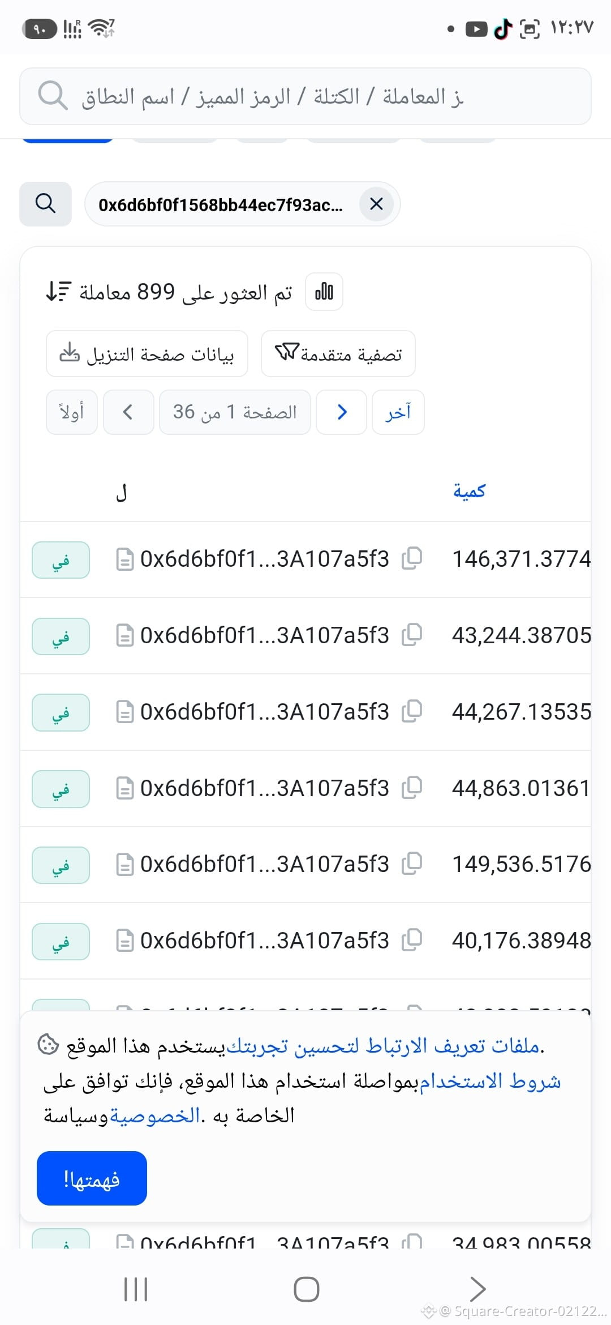Viewport: 611px width, 1325px height.
Task: Open address link in the 44,267.13535 row
Action: click(265, 712)
